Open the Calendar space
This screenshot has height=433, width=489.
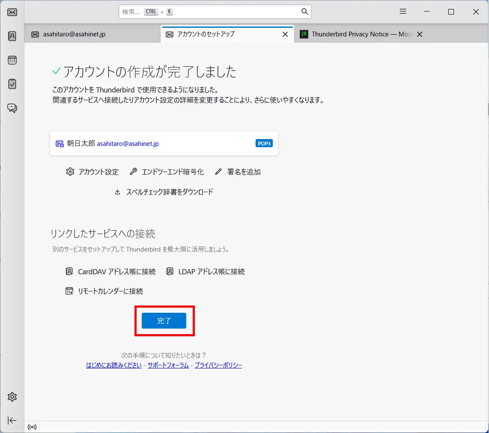[x=12, y=60]
